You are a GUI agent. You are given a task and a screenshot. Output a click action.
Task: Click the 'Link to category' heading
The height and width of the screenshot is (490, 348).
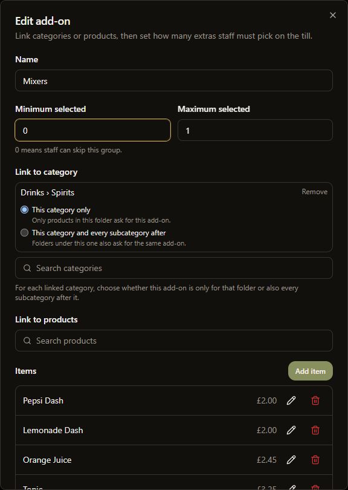coord(46,172)
